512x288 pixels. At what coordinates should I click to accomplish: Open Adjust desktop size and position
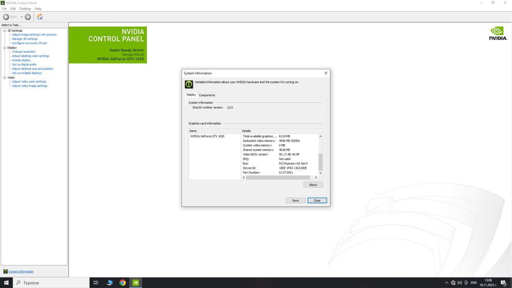33,69
